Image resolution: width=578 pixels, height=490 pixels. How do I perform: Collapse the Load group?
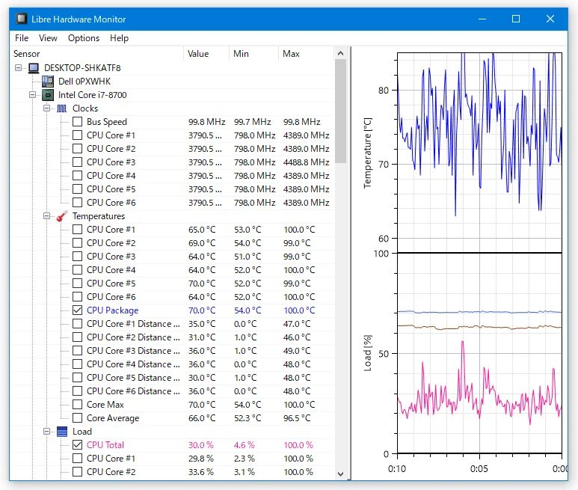point(47,431)
